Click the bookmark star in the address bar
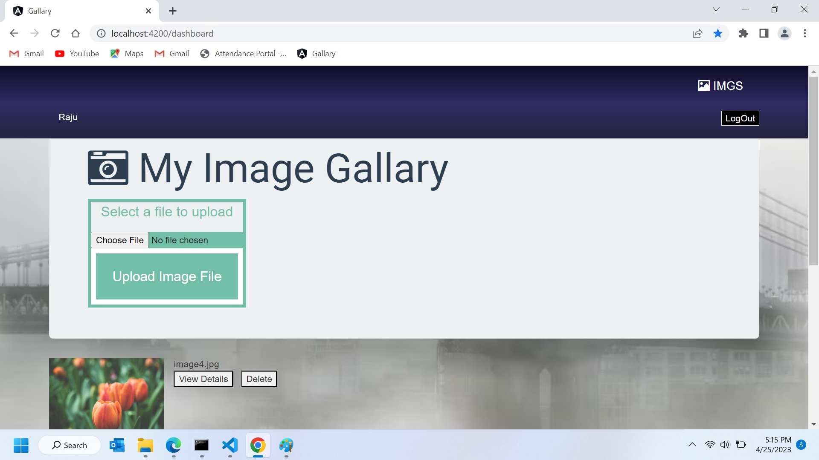819x460 pixels. click(x=718, y=33)
